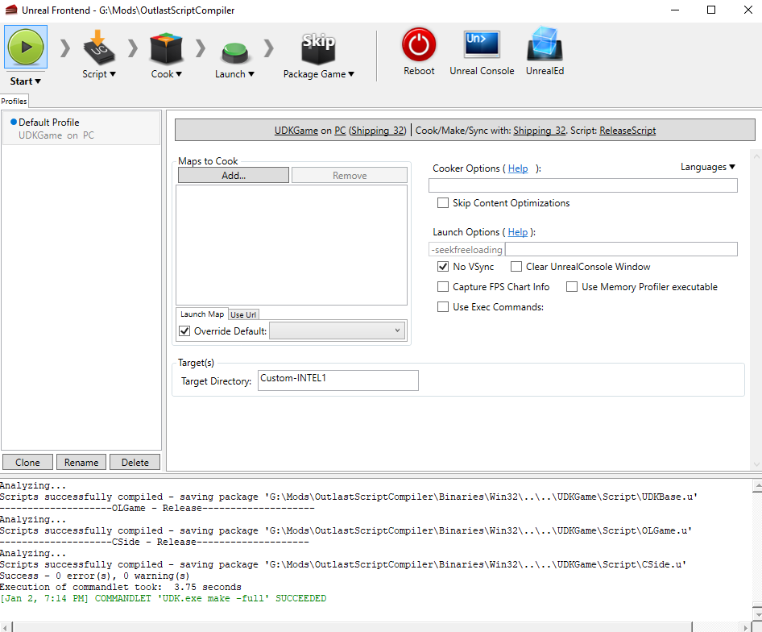Screen dimensions: 762x632
Task: Click the log line saving UDKBase.u
Action: coord(349,497)
